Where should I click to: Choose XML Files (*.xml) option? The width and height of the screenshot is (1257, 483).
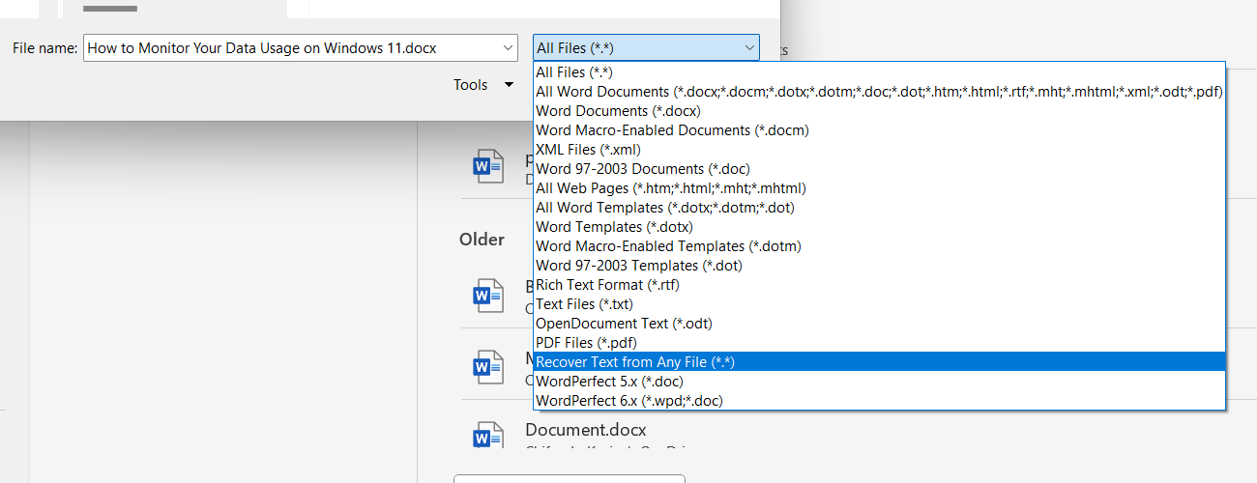879,150
